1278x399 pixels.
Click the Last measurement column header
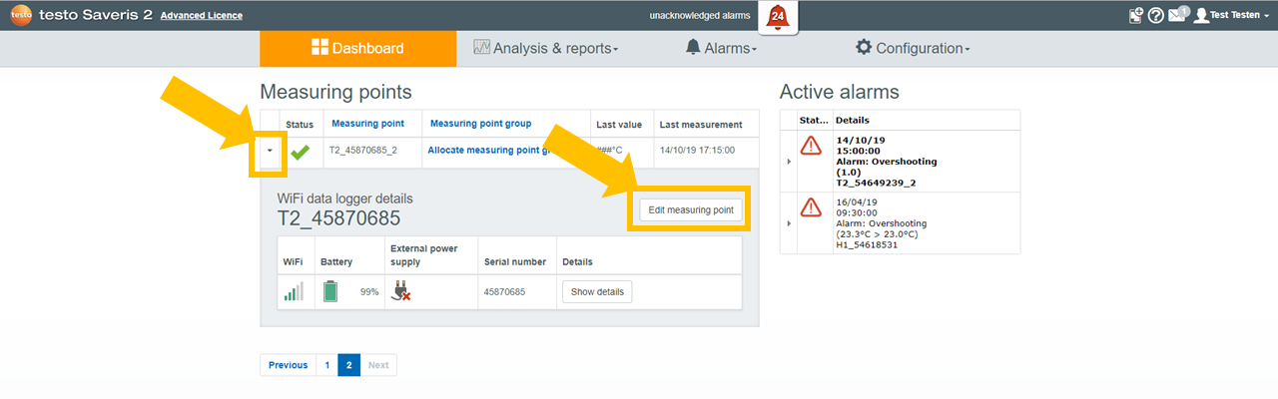coord(701,125)
